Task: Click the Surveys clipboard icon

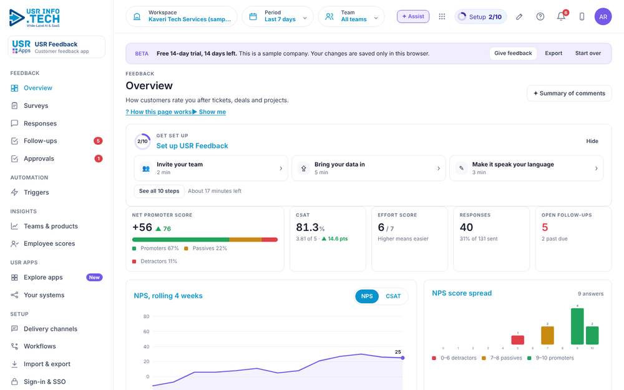Action: point(14,105)
